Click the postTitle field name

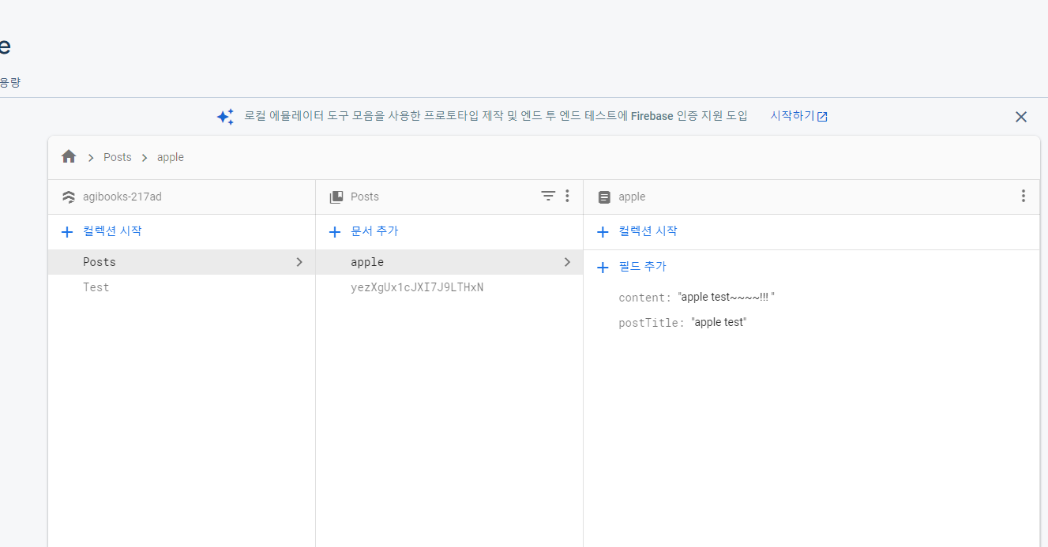click(x=652, y=323)
